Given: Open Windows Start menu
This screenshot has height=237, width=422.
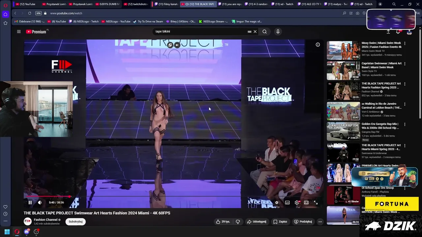Looking at the screenshot, I should [x=7, y=232].
